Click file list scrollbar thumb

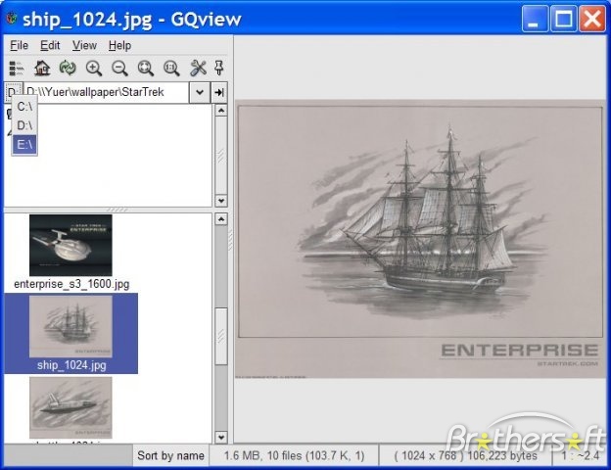pyautogui.click(x=221, y=336)
